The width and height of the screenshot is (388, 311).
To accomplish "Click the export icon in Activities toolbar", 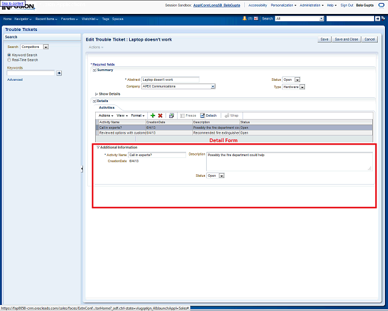I will pyautogui.click(x=172, y=115).
